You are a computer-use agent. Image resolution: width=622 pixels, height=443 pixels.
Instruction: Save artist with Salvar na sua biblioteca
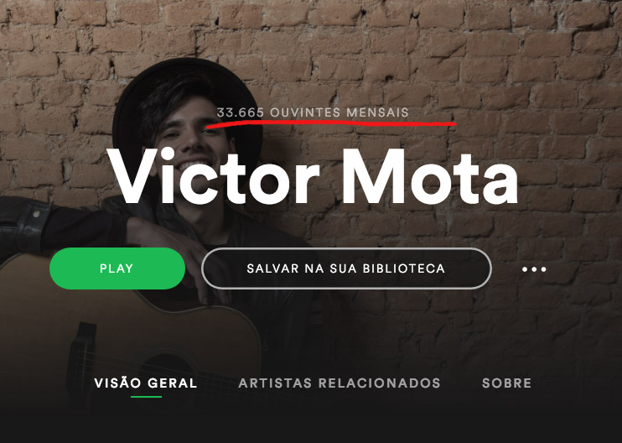(346, 268)
